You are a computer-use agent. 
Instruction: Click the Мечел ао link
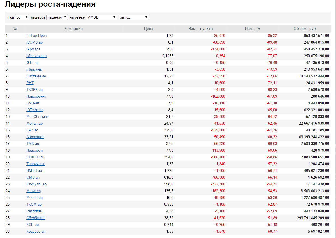click(35, 124)
